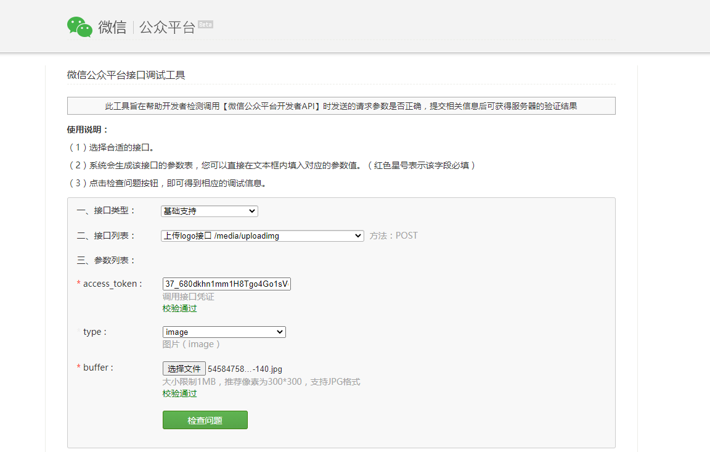
Task: Click the 三、参数列表： label
Action: pos(106,260)
